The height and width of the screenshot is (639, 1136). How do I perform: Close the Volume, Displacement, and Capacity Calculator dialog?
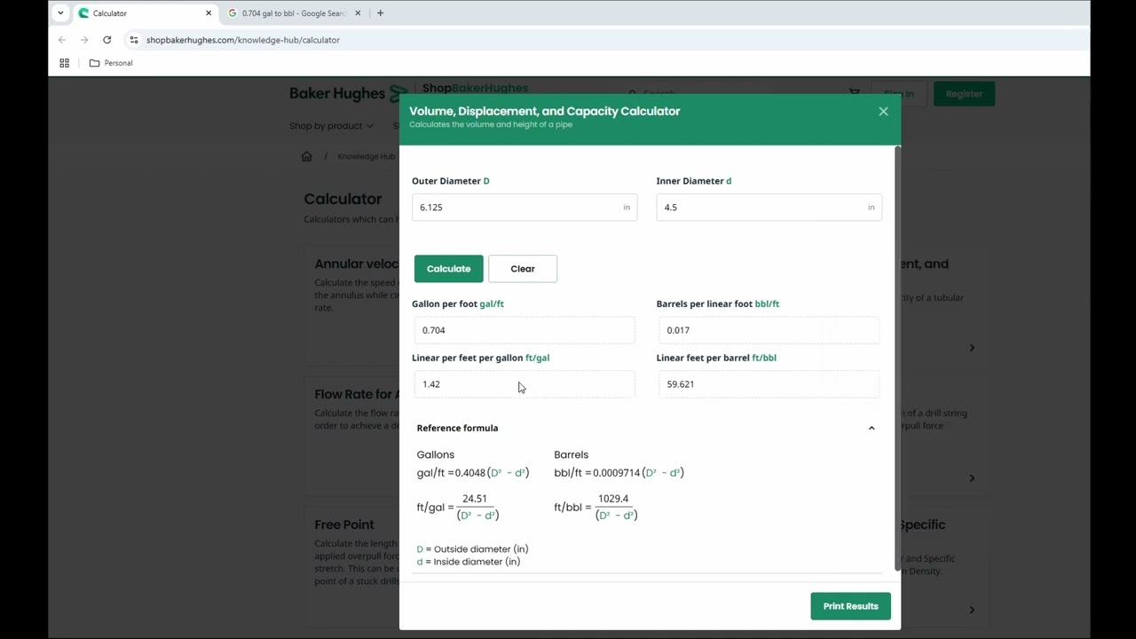(x=883, y=111)
